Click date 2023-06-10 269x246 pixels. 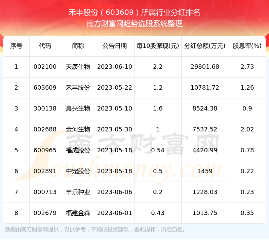(x=115, y=67)
